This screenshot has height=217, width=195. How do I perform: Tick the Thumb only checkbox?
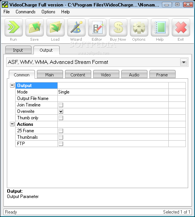(x=61, y=118)
